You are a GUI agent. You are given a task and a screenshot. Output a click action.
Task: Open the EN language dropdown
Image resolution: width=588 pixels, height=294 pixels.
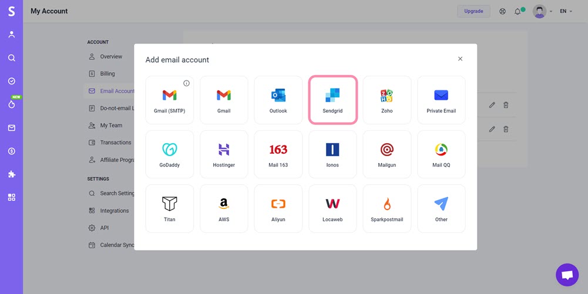tap(566, 11)
